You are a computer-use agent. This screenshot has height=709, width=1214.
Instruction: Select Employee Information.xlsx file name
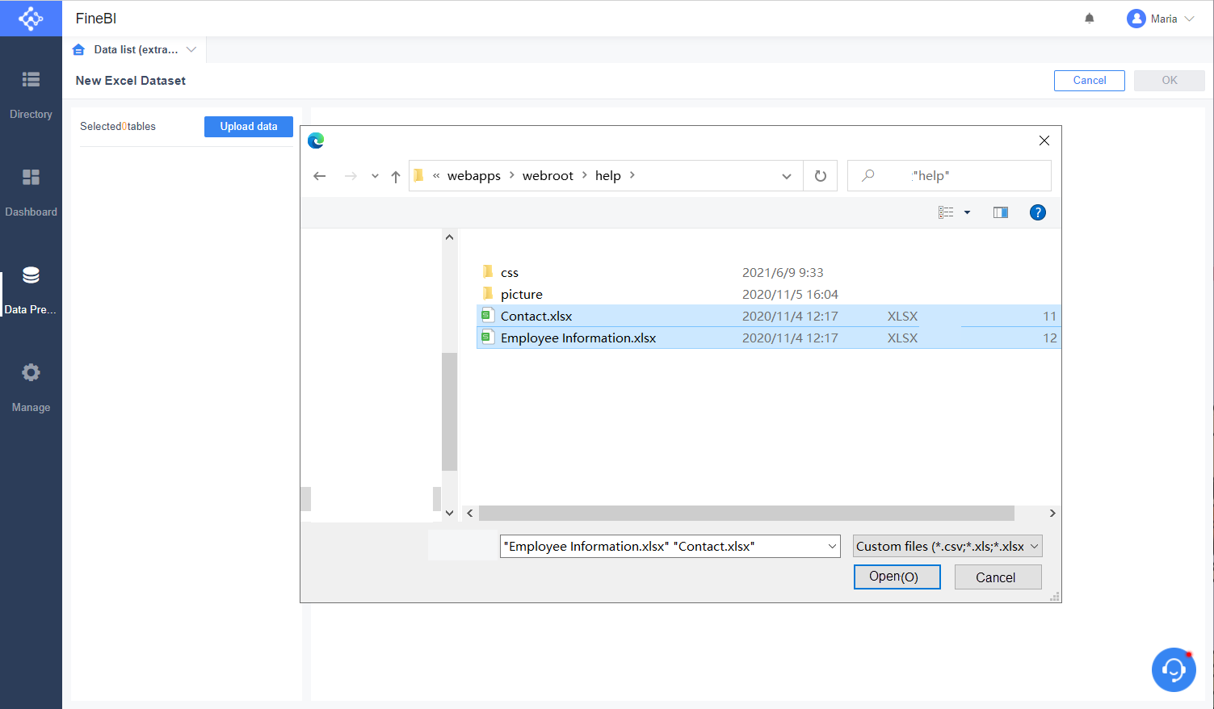pos(578,338)
